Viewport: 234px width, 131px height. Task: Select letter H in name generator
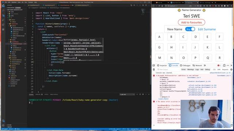click(x=171, y=47)
